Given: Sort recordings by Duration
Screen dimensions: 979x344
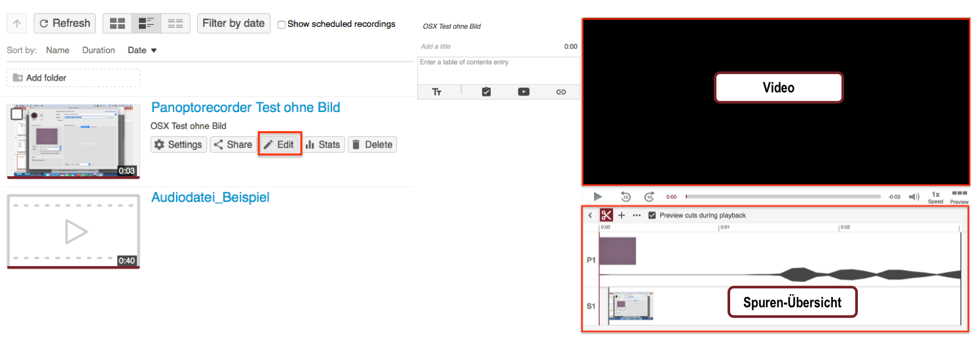Looking at the screenshot, I should 98,50.
